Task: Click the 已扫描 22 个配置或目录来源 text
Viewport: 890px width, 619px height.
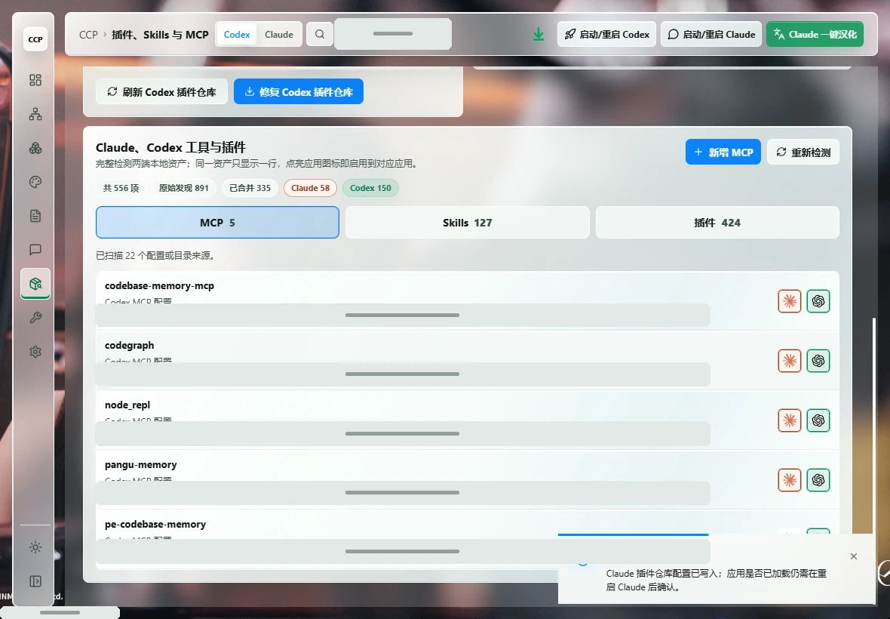Action: coord(155,256)
